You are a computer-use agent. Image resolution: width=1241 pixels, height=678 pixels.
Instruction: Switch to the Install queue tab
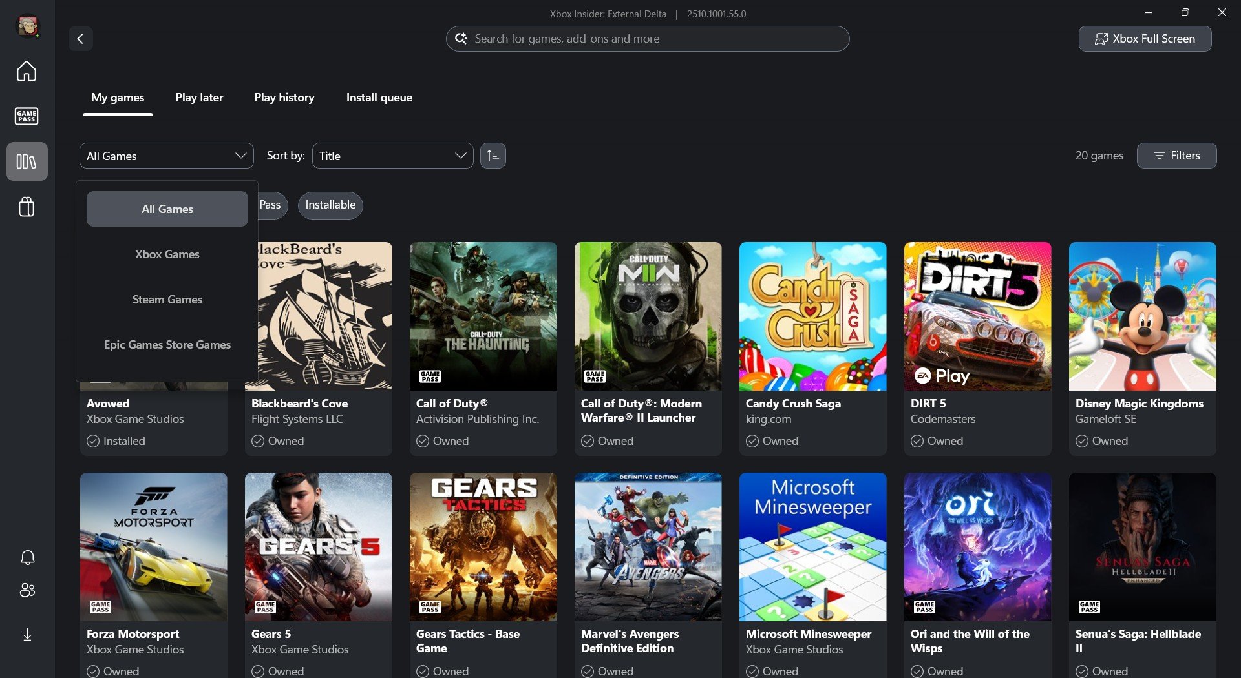click(x=379, y=98)
